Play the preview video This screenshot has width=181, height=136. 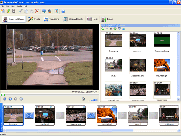(5, 99)
